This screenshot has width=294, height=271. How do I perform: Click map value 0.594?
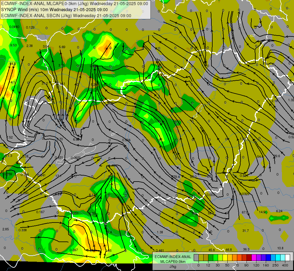coord(126,140)
